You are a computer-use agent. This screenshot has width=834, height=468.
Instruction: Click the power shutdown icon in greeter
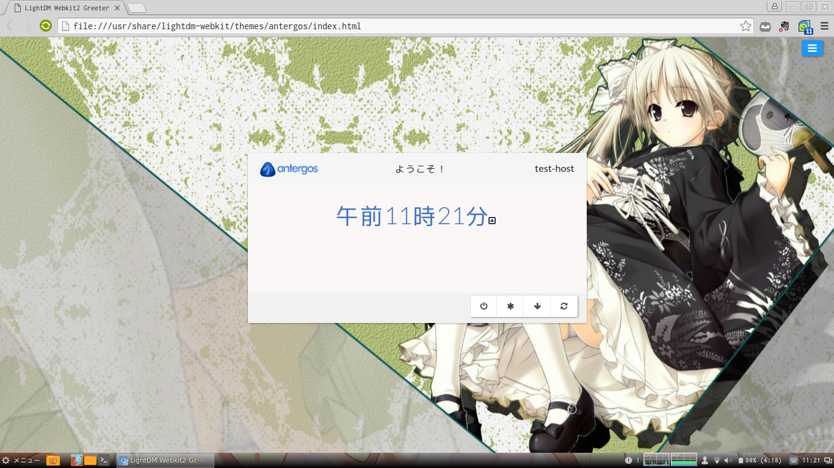[484, 306]
